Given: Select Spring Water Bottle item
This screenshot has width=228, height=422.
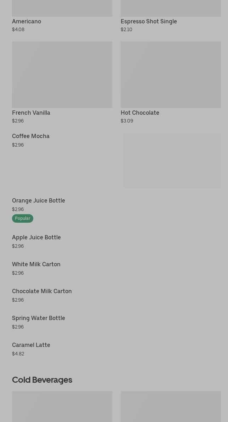Looking at the screenshot, I should tap(39, 318).
